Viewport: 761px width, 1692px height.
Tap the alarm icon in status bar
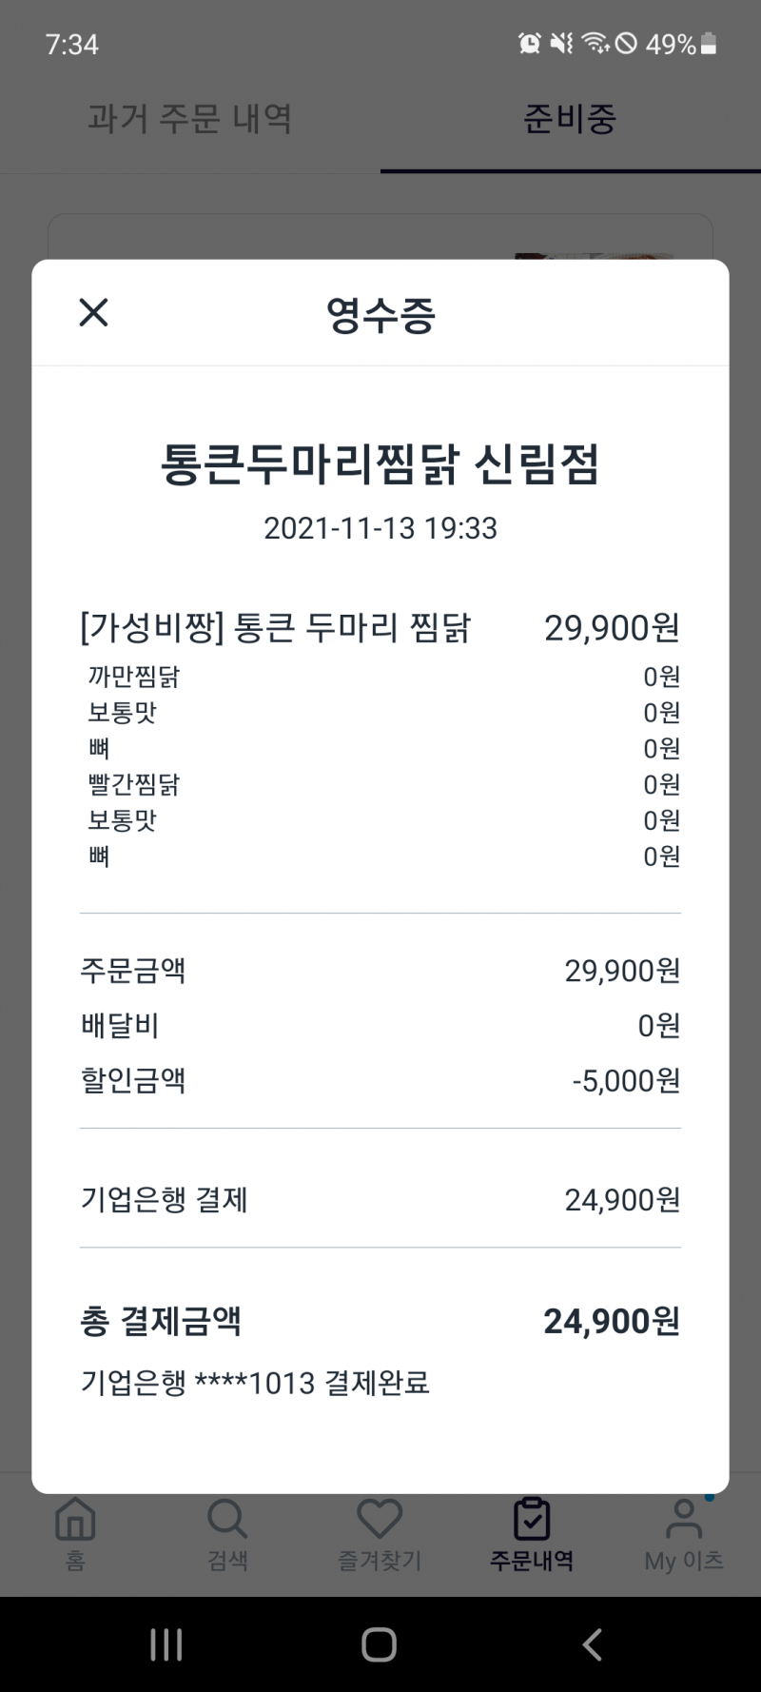point(530,43)
